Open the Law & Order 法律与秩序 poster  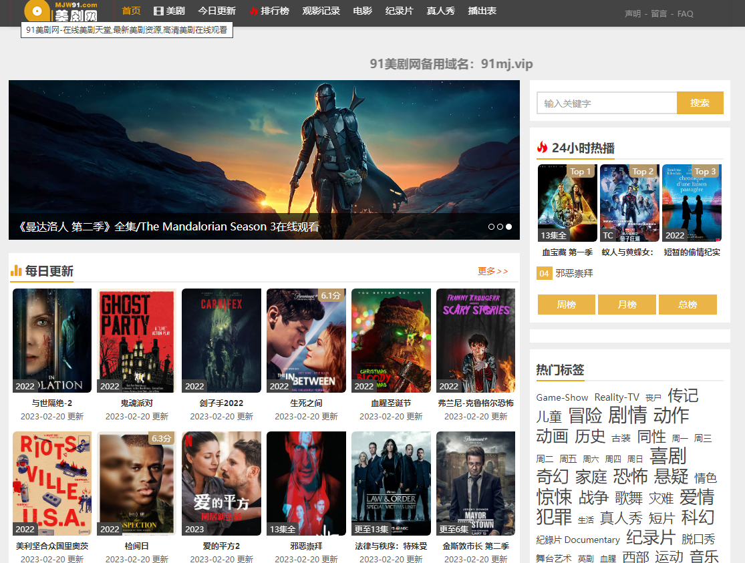point(391,484)
